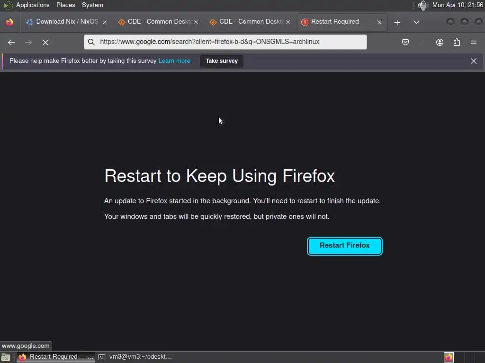Click the show desktop icon in taskbar
This screenshot has width=485, height=363.
(x=6, y=357)
